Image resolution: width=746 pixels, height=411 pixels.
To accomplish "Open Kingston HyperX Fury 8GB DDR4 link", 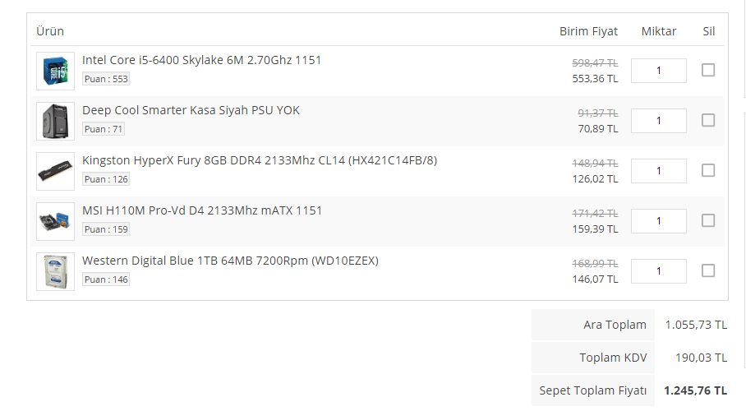I will (259, 160).
